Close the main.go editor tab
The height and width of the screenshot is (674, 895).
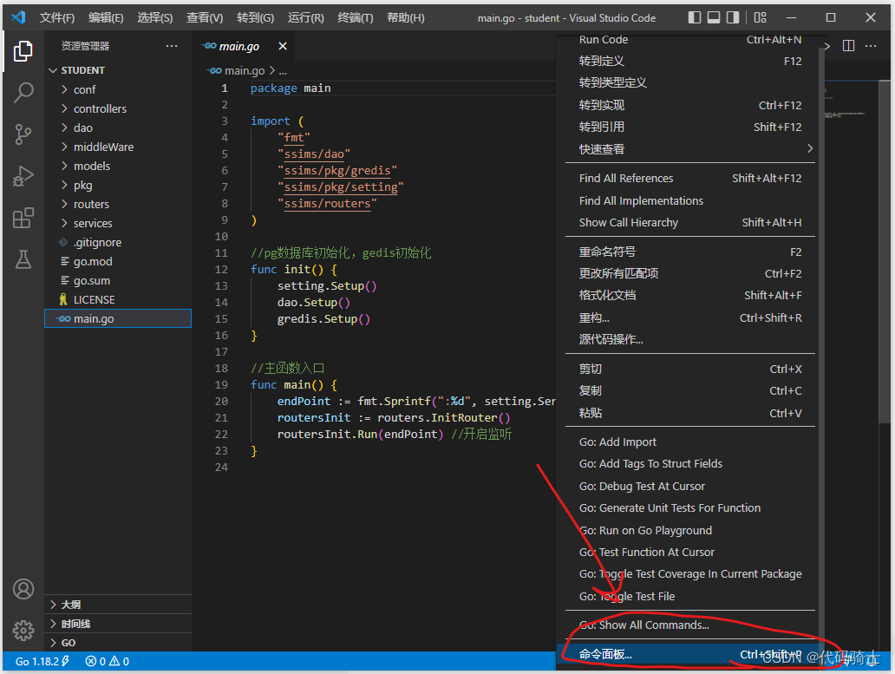(x=283, y=46)
